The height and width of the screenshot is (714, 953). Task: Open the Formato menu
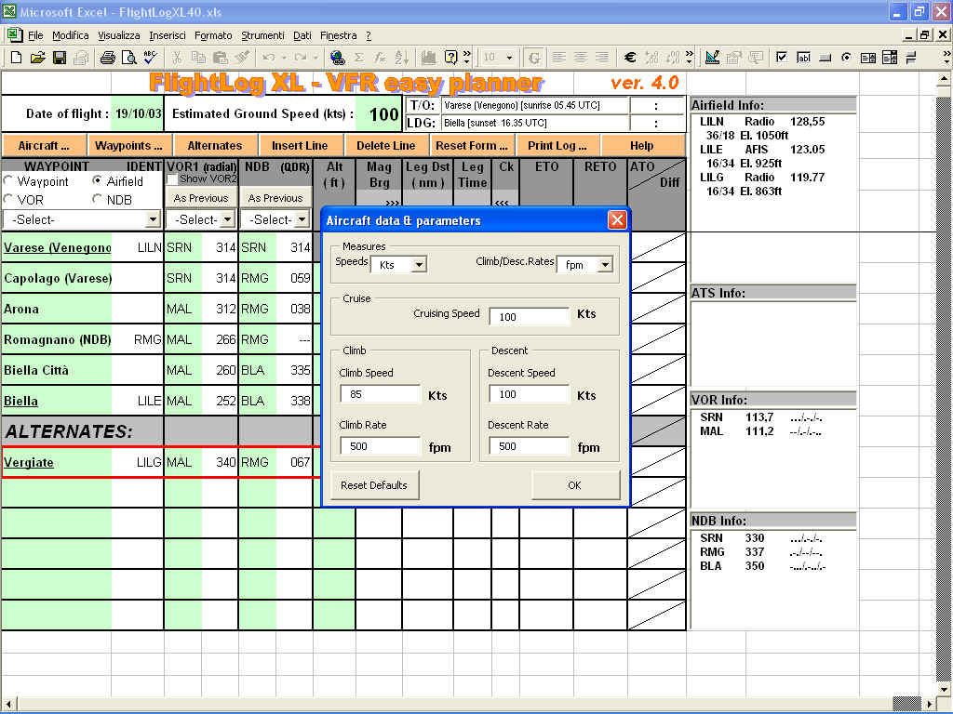(x=213, y=35)
